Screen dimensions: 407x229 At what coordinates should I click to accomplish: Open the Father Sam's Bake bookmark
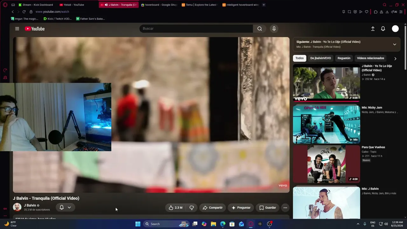click(90, 19)
